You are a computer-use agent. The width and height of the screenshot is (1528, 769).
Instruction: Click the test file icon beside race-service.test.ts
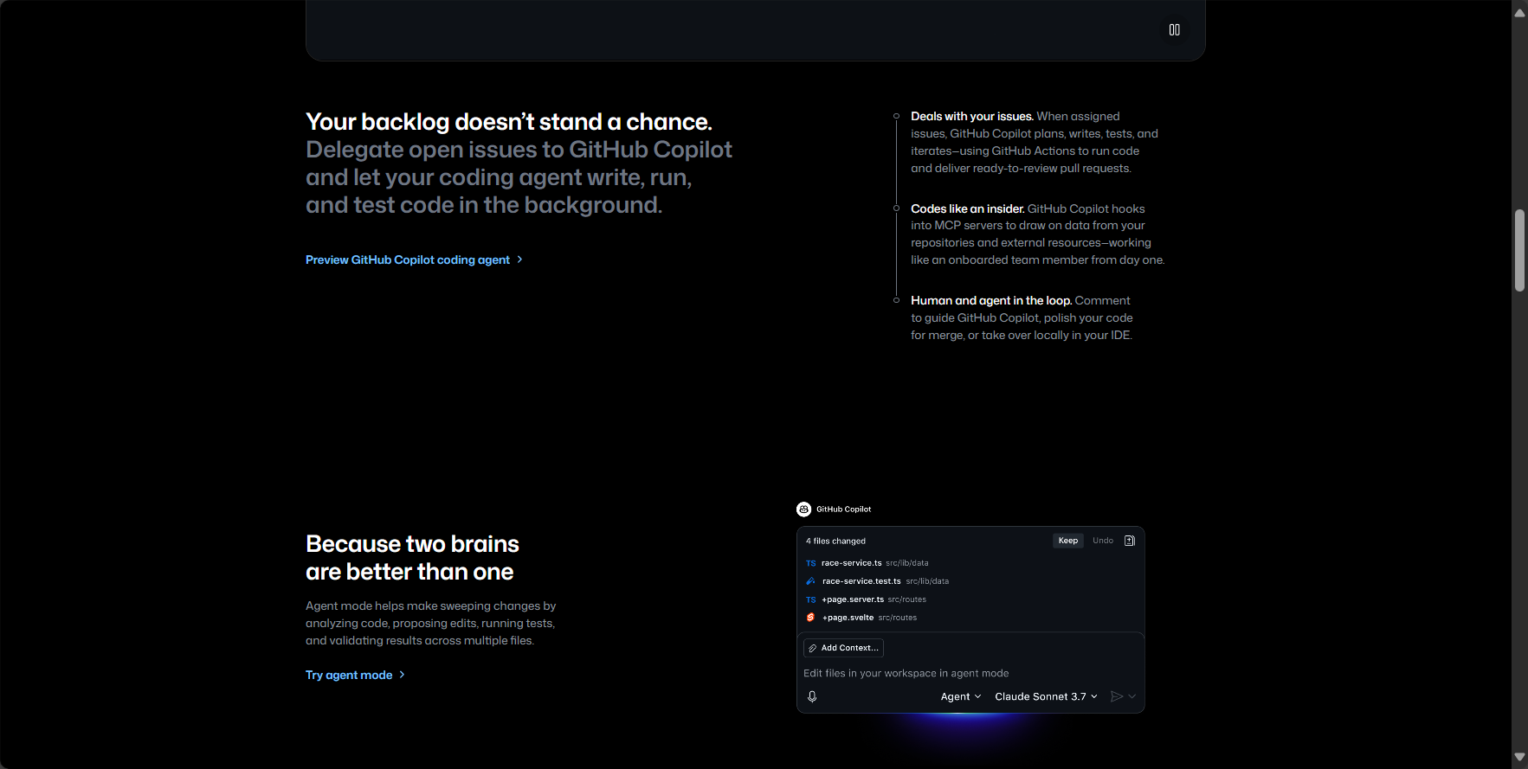(x=811, y=581)
